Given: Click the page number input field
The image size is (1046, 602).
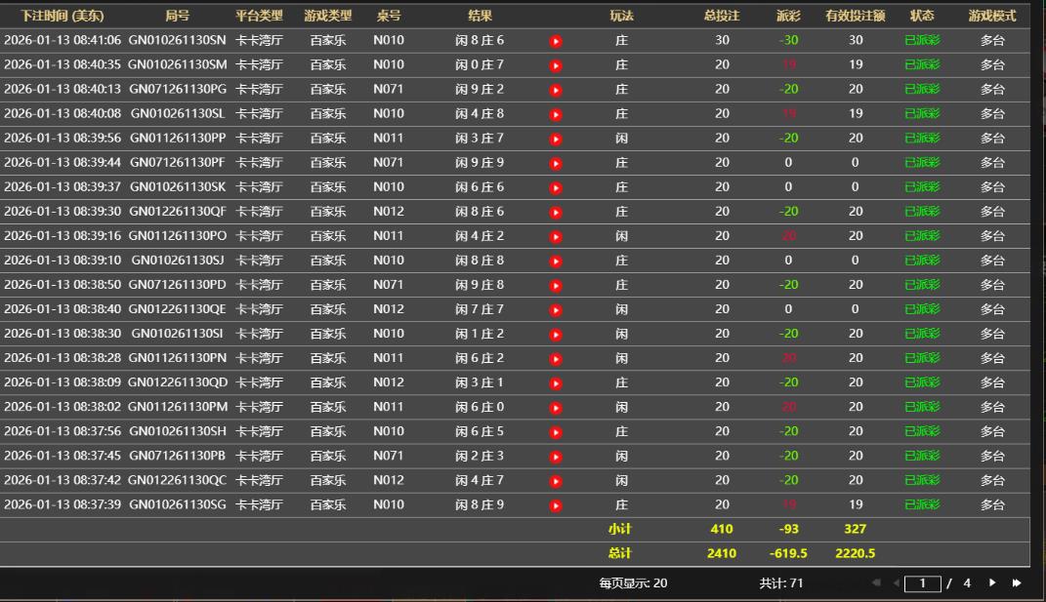Looking at the screenshot, I should pos(922,583).
